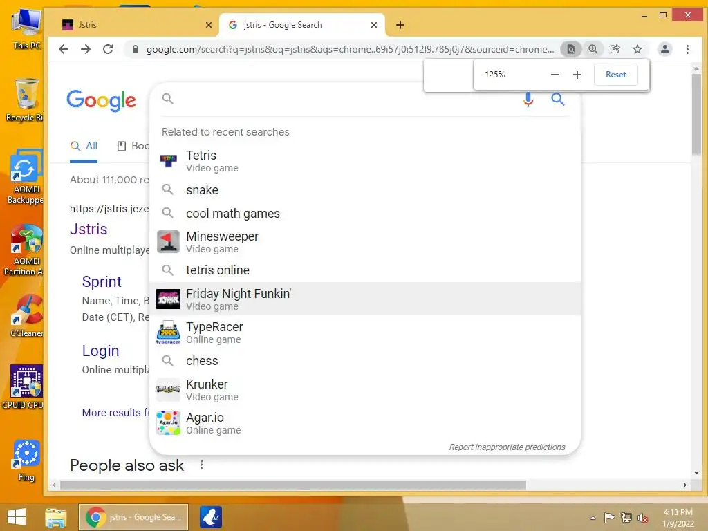
Task: Select the Agar.io online game suggestion
Action: point(365,423)
